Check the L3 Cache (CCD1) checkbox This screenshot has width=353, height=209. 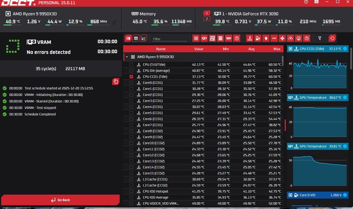(131, 179)
